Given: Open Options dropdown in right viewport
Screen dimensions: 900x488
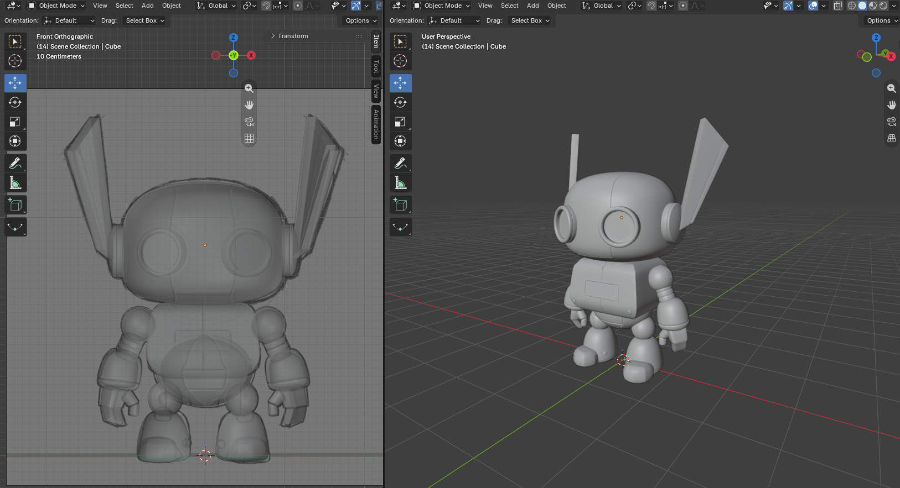Looking at the screenshot, I should 881,20.
